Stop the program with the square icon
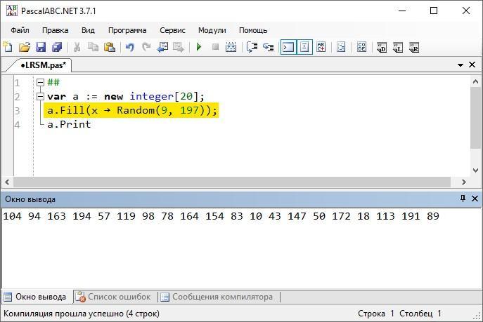Viewport: 483px width, 322px height. pyautogui.click(x=215, y=47)
